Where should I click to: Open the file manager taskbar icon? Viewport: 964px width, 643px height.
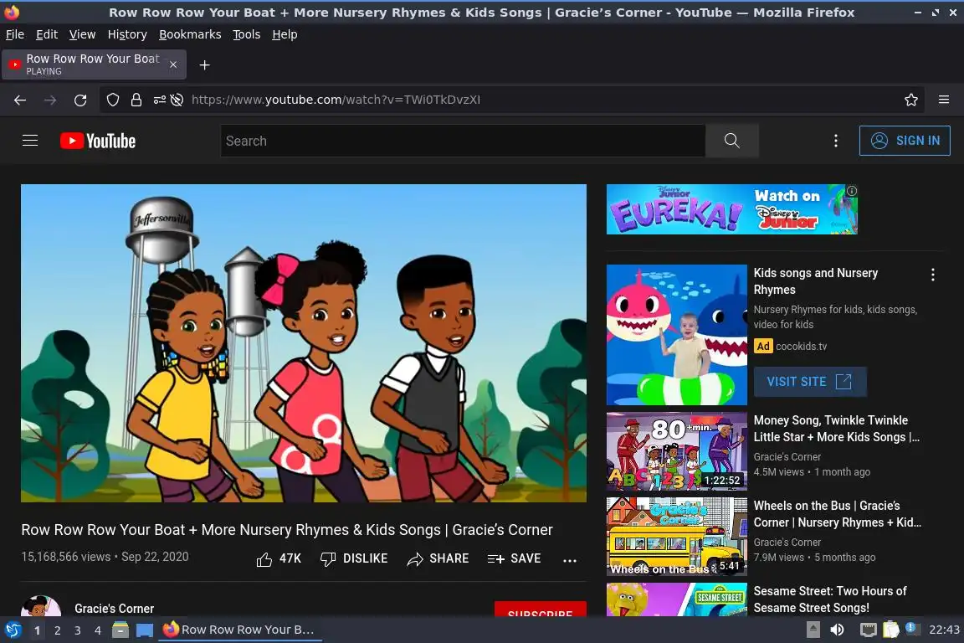(x=120, y=630)
